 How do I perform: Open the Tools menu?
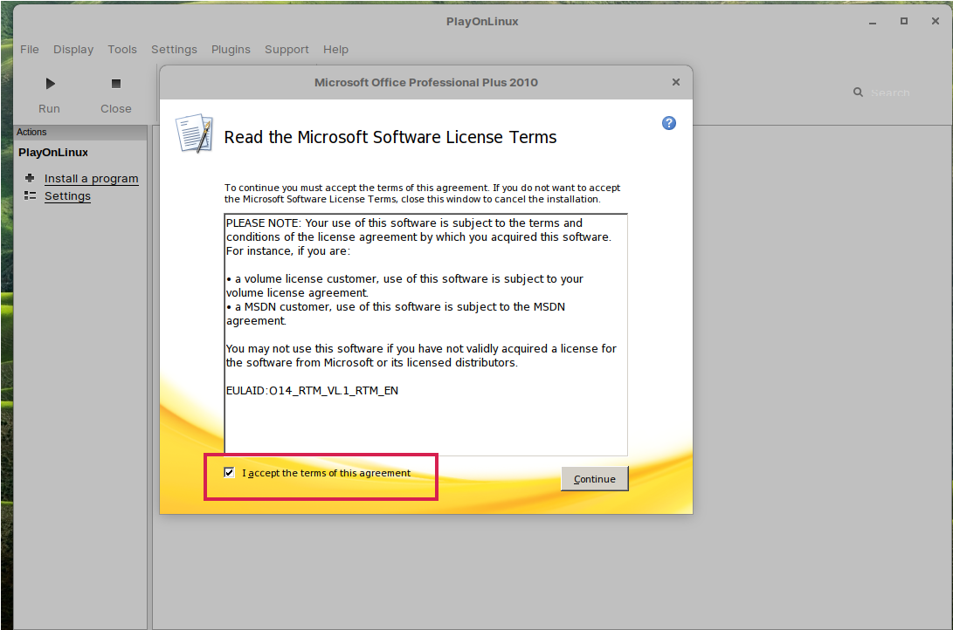122,49
